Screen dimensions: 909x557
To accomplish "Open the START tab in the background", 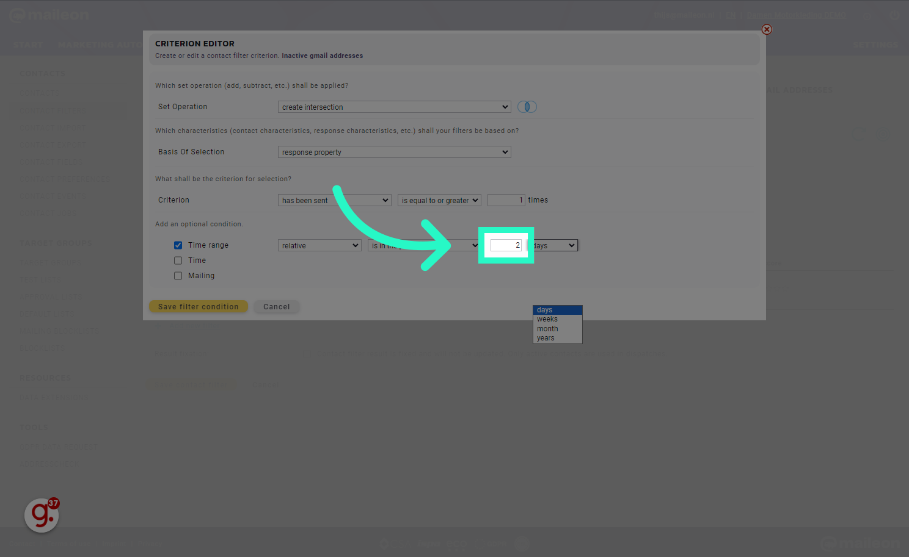I will point(28,45).
